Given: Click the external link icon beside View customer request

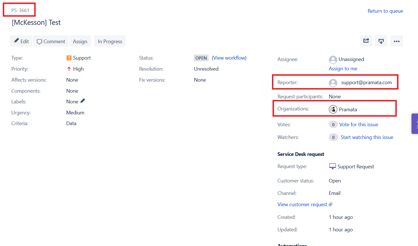Looking at the screenshot, I should point(331,204).
